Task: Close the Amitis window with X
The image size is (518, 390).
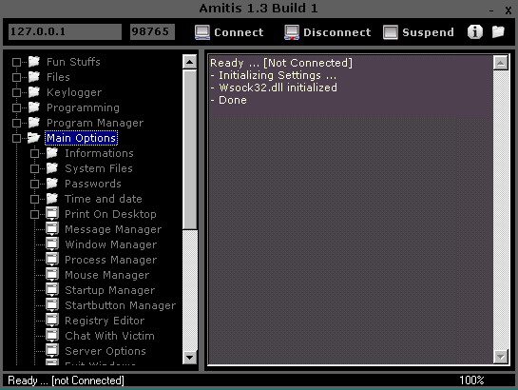Action: click(508, 10)
